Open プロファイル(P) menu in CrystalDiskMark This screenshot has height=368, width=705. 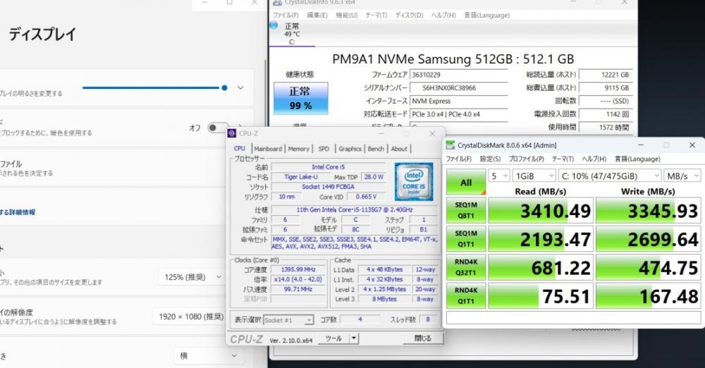pyautogui.click(x=526, y=159)
